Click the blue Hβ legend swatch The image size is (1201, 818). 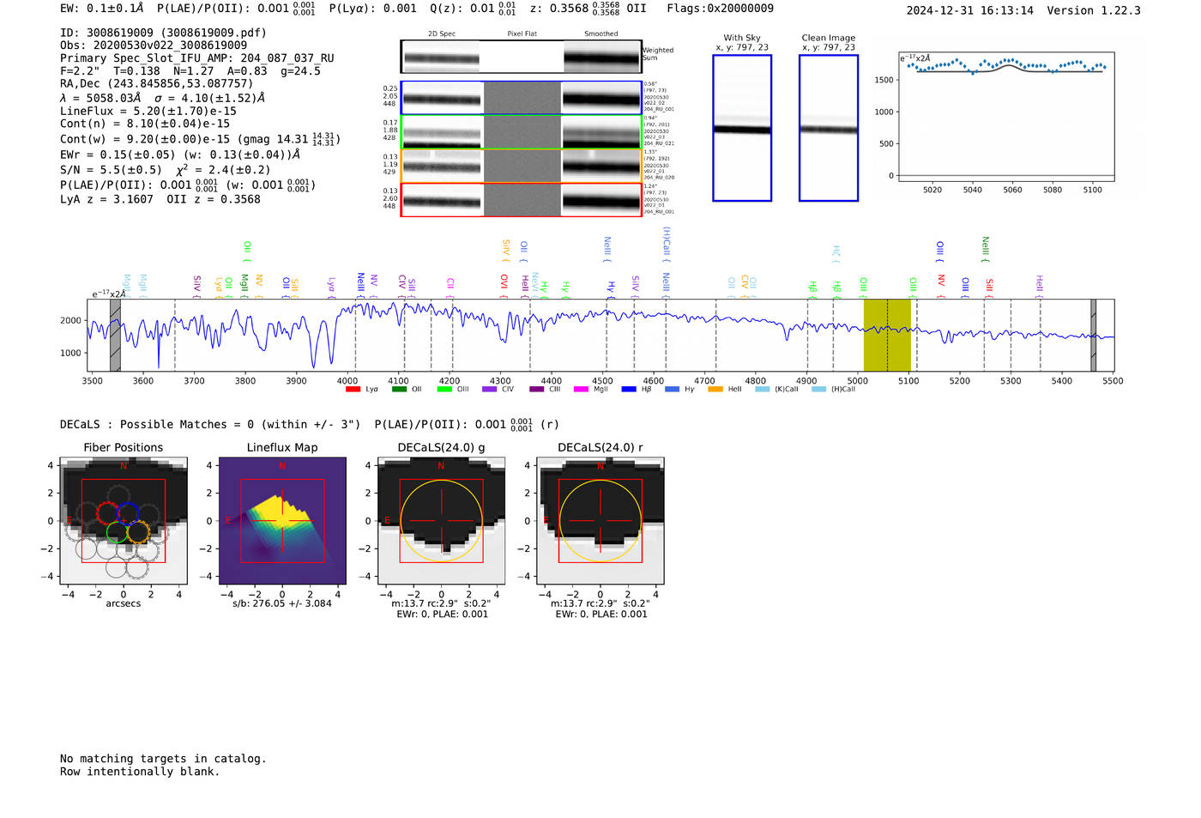point(629,390)
